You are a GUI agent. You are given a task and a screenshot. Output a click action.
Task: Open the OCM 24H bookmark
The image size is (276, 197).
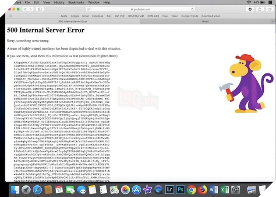point(153,16)
